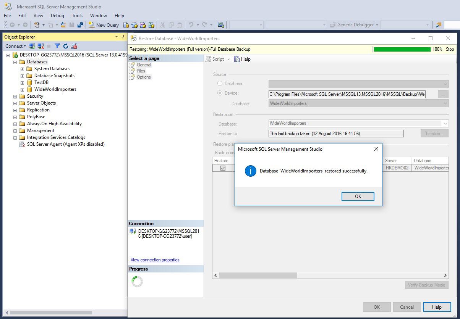Click OK in the restored successfully message box
This screenshot has width=460, height=319.
point(358,196)
